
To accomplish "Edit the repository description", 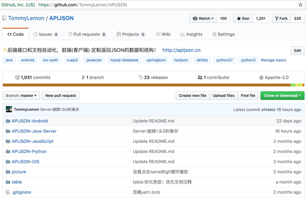I will point(297,50).
